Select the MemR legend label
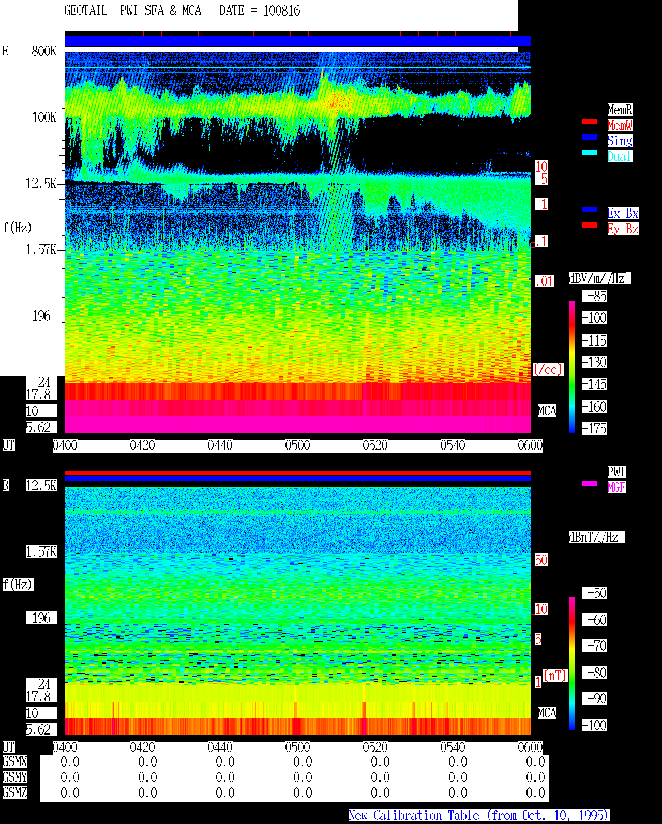This screenshot has height=824, width=662. pos(620,110)
